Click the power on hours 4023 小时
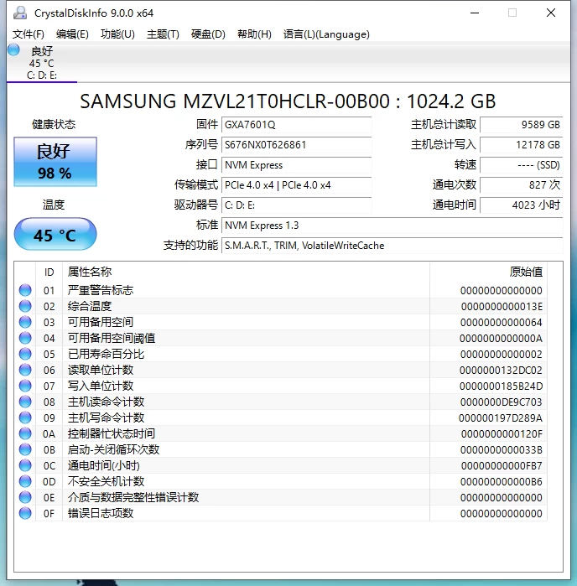 click(x=522, y=205)
